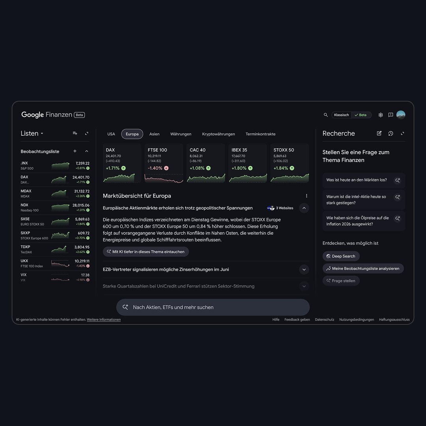426x426 pixels.
Task: Open the Recherche history icon
Action: pyautogui.click(x=390, y=133)
